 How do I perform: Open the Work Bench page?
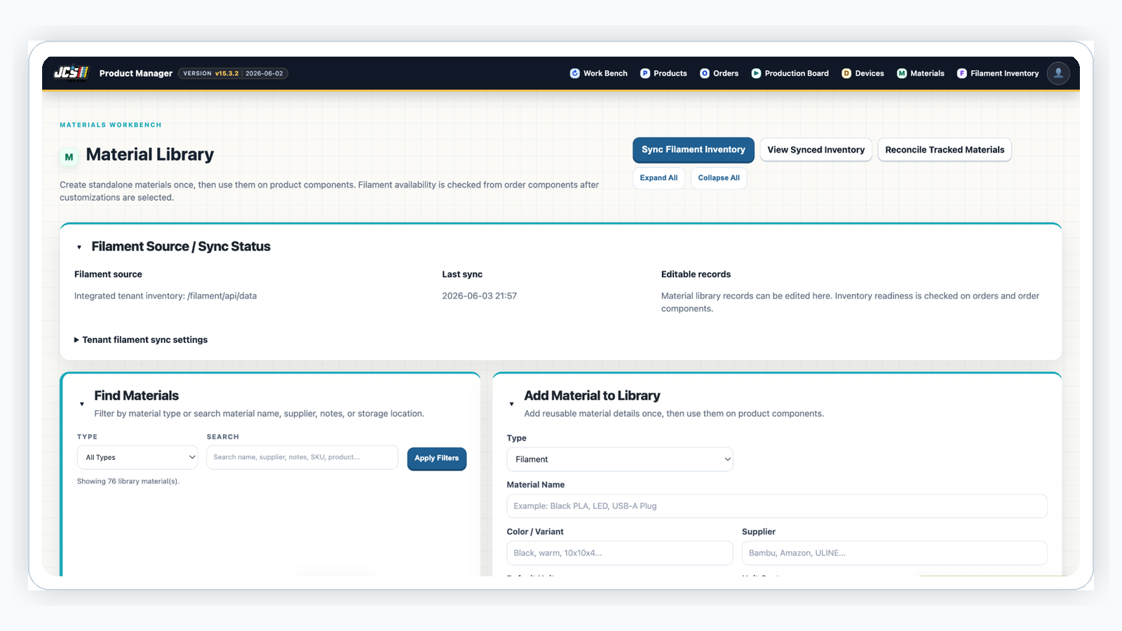599,73
